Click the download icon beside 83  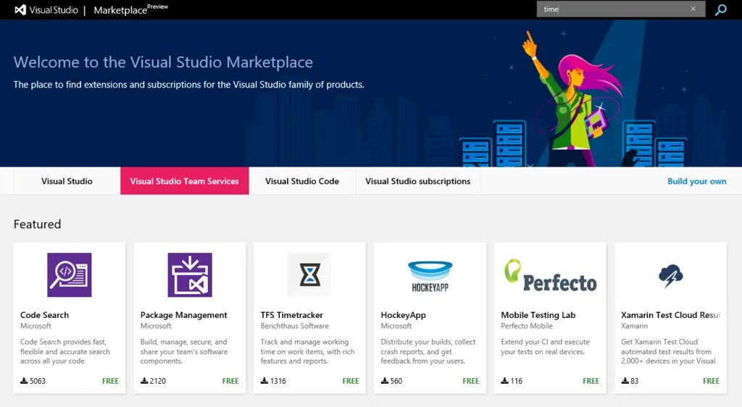[x=625, y=380]
